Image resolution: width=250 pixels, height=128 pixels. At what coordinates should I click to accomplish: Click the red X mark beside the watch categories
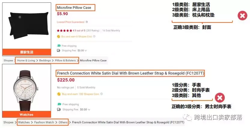pyautogui.click(x=220, y=98)
